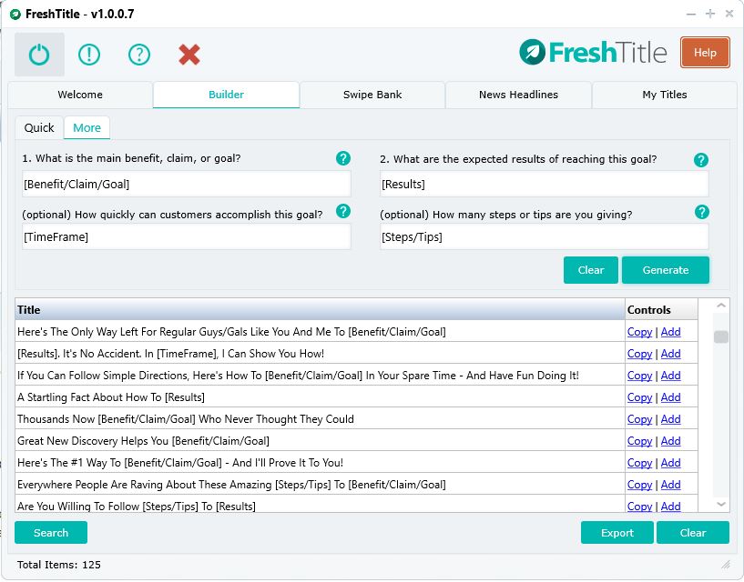Click the [TimeFrame] input field

[x=187, y=237]
